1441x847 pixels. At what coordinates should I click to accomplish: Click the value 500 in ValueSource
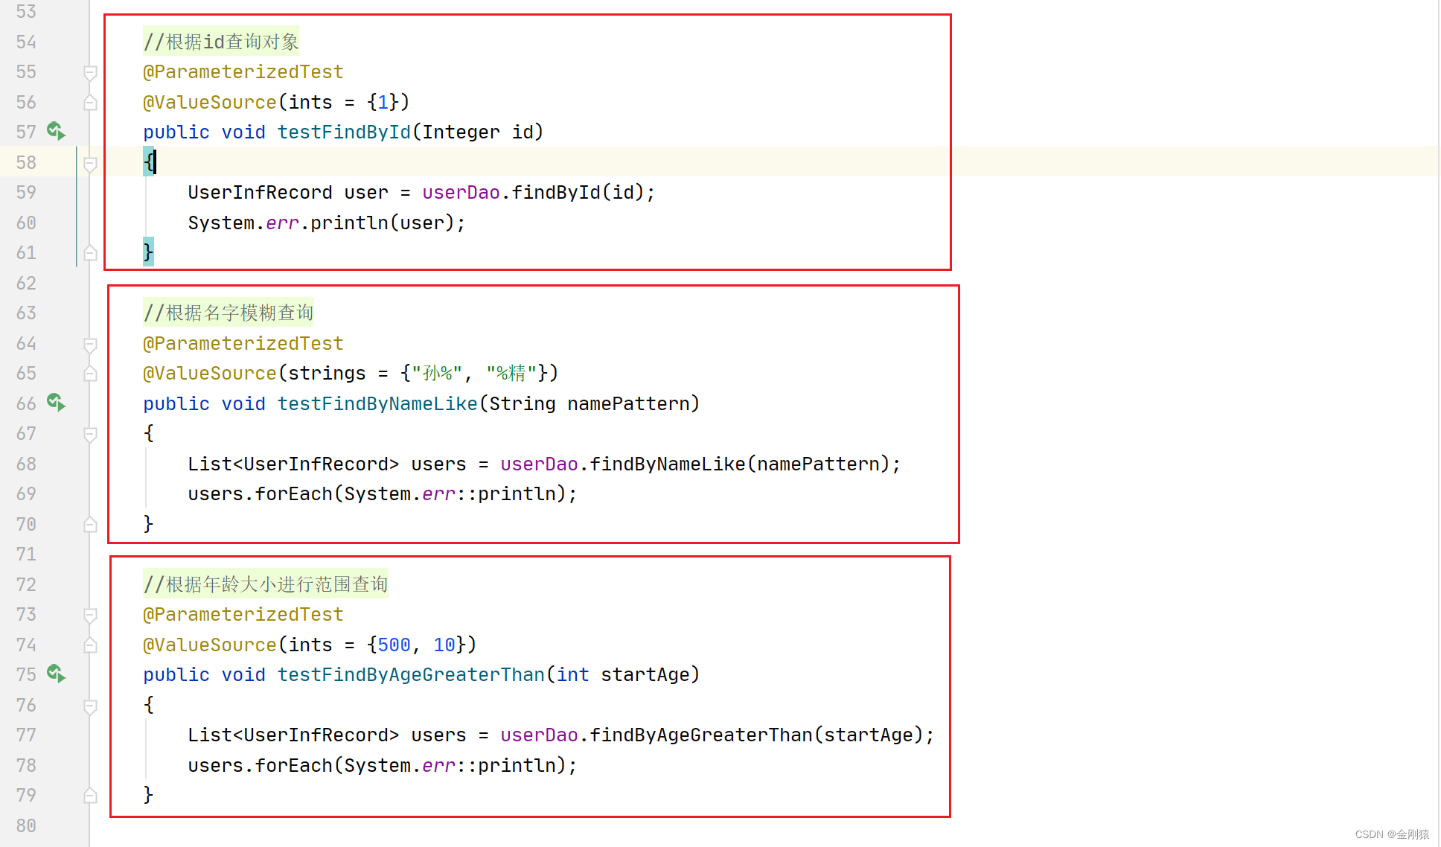(394, 645)
